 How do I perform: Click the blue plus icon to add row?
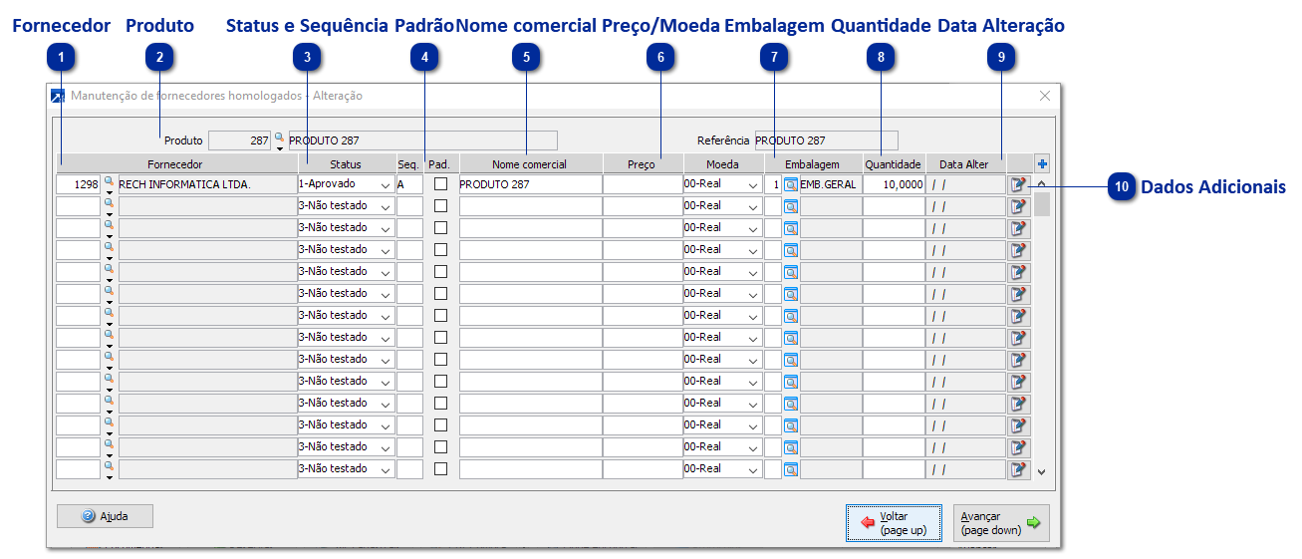1042,163
